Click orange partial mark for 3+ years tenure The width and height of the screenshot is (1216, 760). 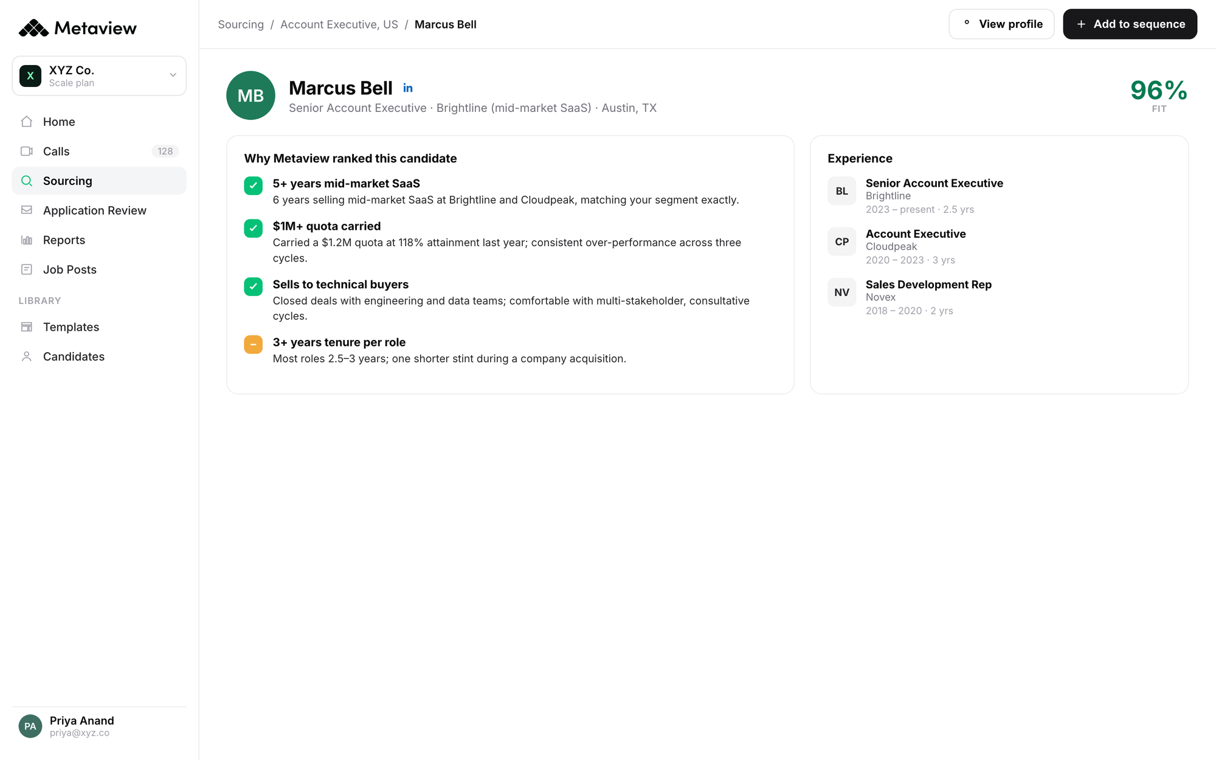pyautogui.click(x=254, y=344)
